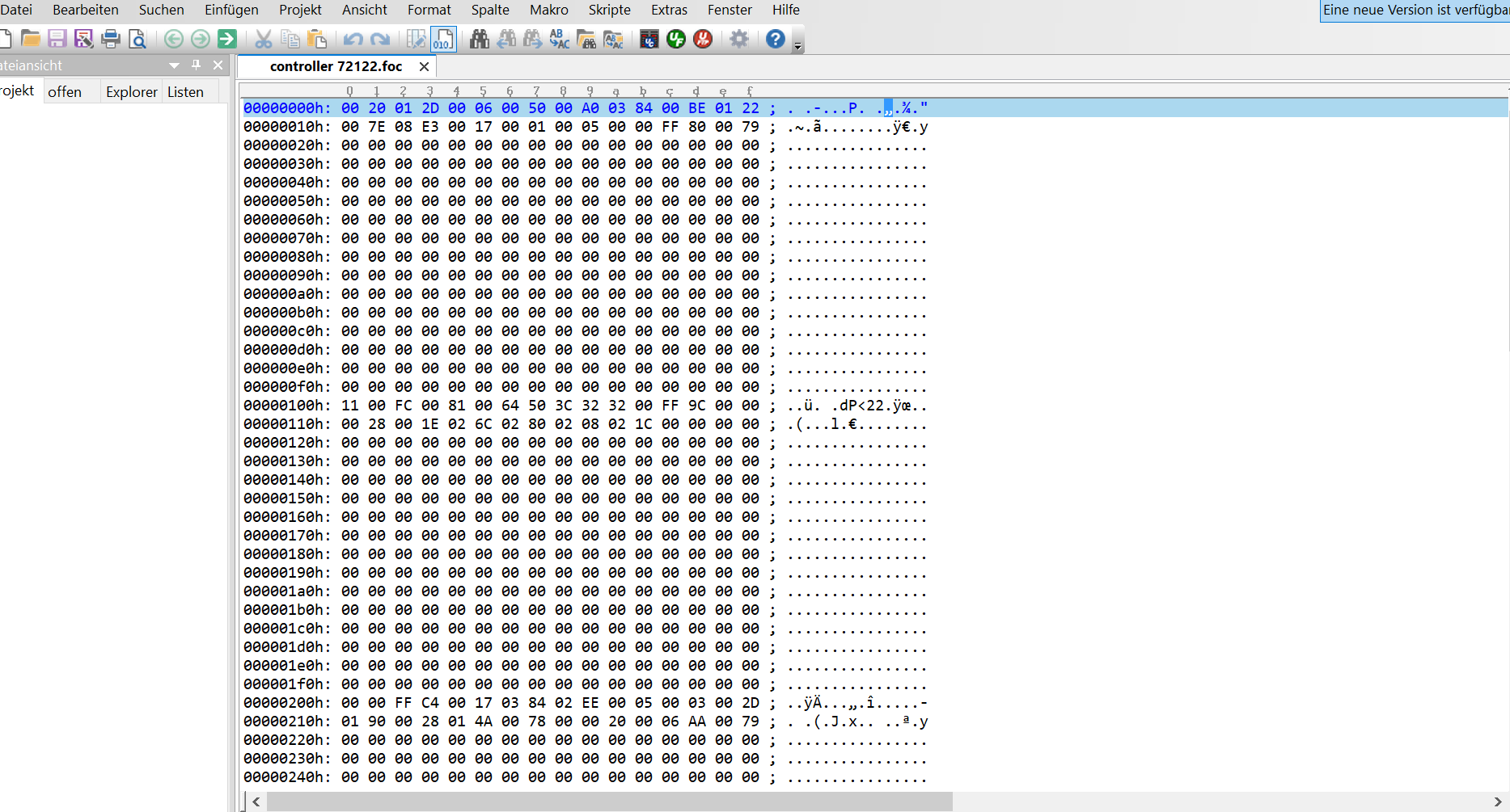Screen dimensions: 1510x812
Task: Open the Skripte menu
Action: [609, 10]
